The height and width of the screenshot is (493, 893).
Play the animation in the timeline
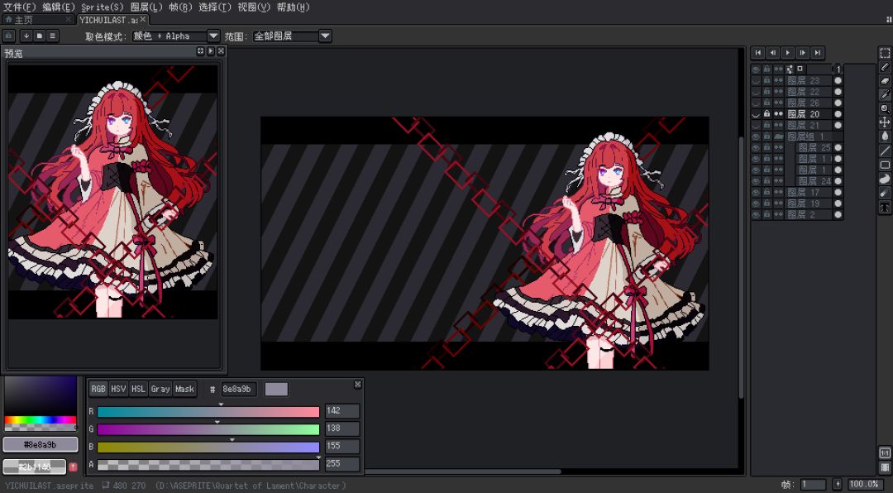coord(788,52)
